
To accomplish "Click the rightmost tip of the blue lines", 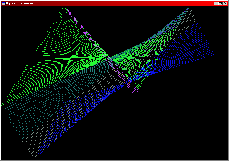I will point(214,54).
